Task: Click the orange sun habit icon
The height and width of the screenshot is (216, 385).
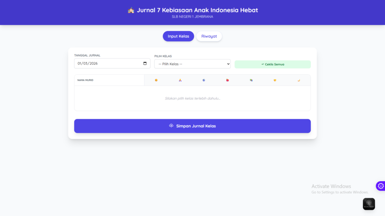Action: point(156,80)
